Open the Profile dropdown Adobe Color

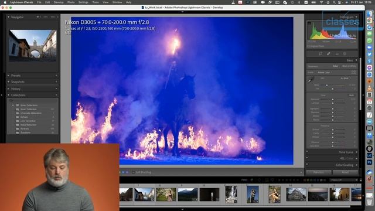[x=324, y=72]
